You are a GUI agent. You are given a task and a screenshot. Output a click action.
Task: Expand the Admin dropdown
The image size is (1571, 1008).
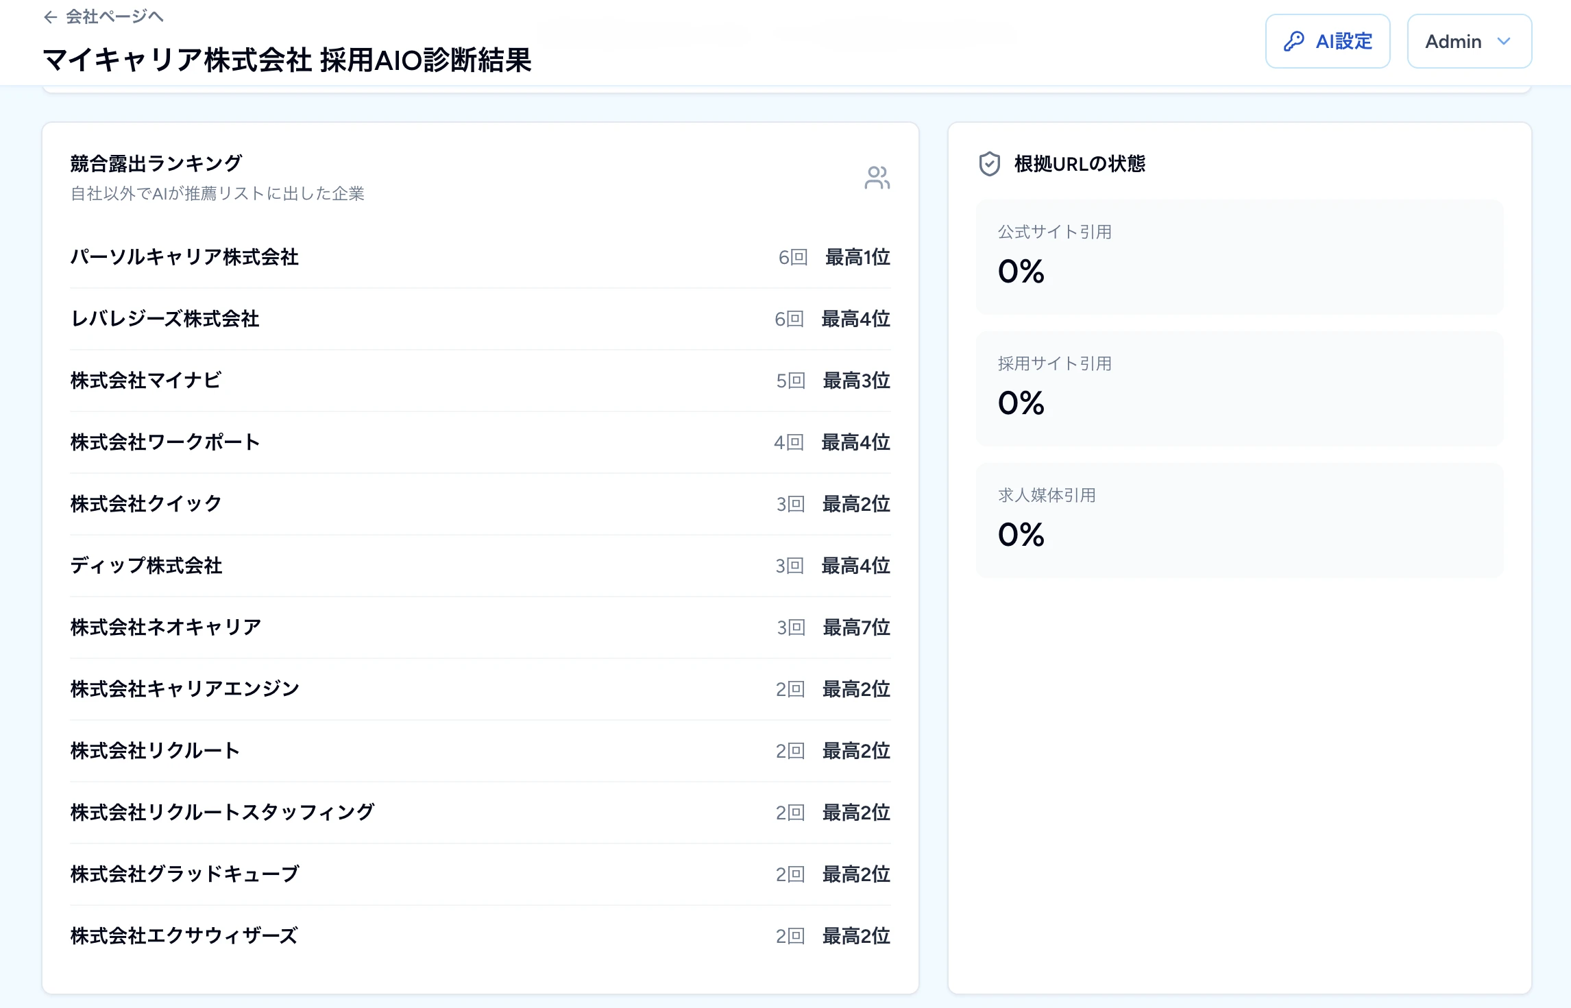tap(1469, 41)
